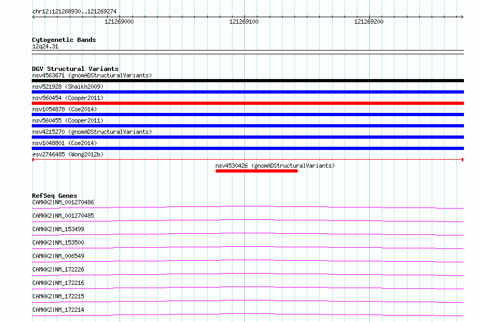Click the CAMKK2|NM_172215 transcript label
This screenshot has height=322, width=479.
click(58, 296)
